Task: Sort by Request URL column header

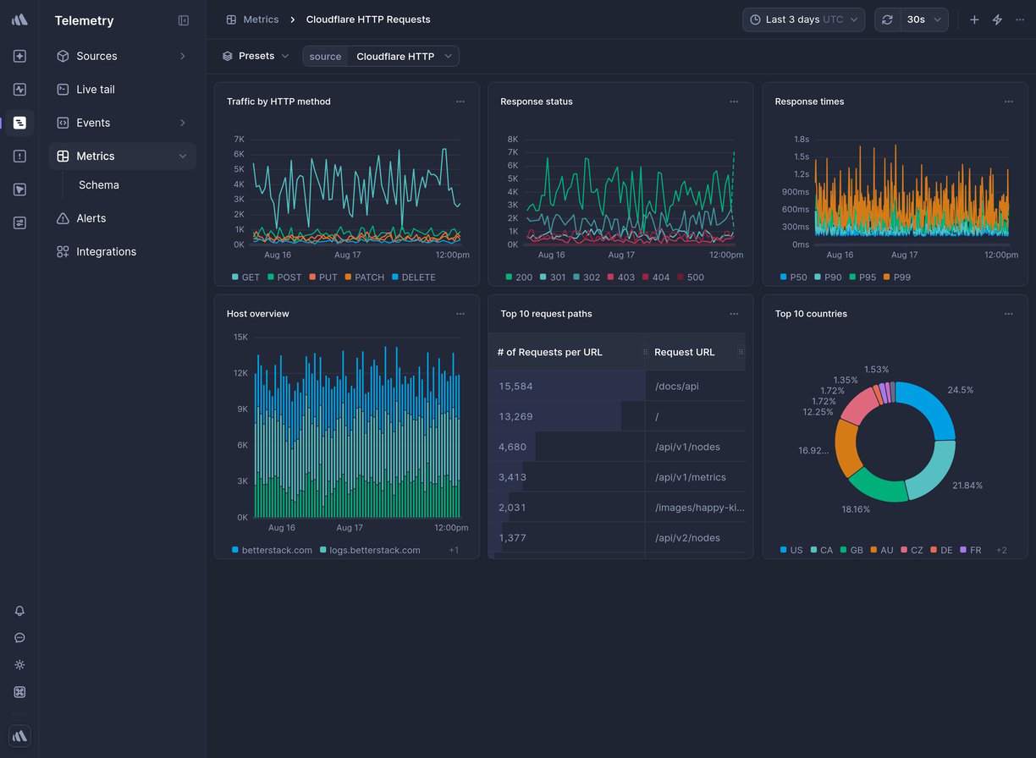Action: pyautogui.click(x=695, y=352)
